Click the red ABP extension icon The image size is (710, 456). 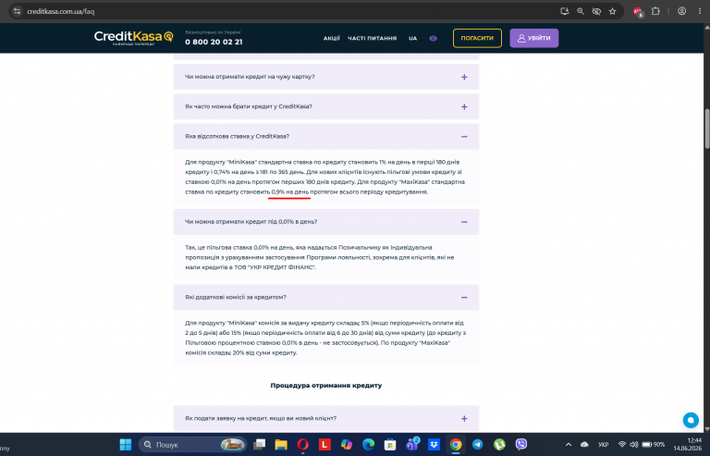(x=638, y=12)
